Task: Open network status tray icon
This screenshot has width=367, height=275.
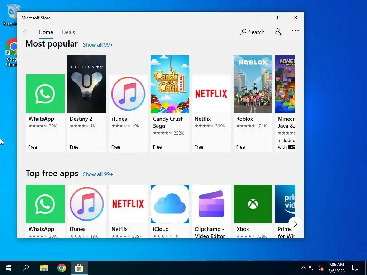Action: [x=312, y=268]
